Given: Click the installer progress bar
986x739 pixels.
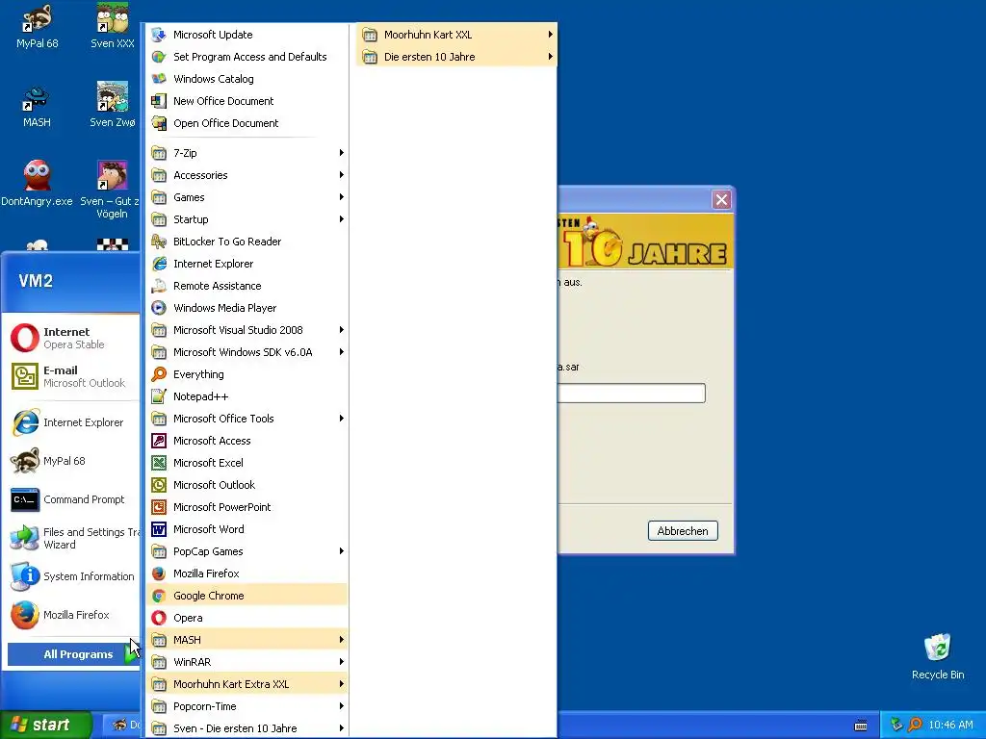Looking at the screenshot, I should [x=632, y=393].
